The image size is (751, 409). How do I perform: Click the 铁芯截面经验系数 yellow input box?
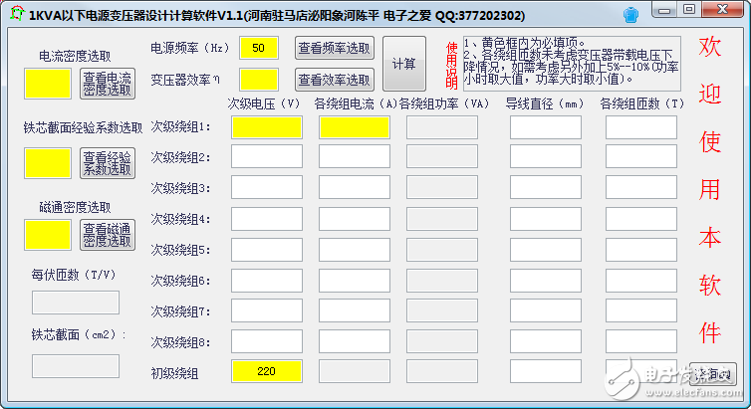coord(48,163)
